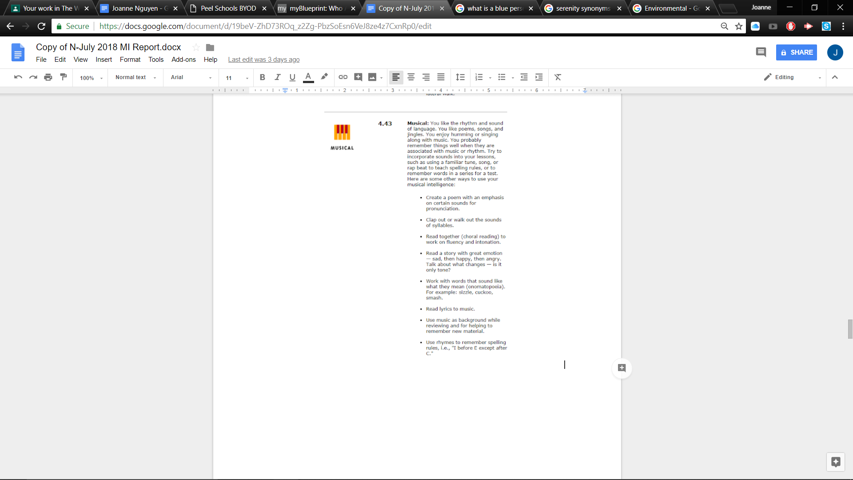Click the MUSICAL piano image
Viewport: 853px width, 480px height.
342,132
